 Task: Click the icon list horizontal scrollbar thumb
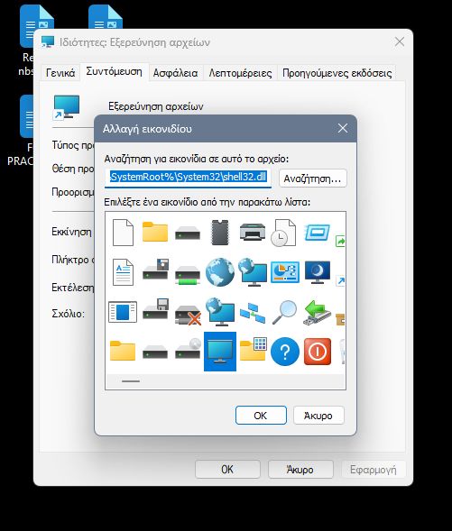tap(131, 381)
